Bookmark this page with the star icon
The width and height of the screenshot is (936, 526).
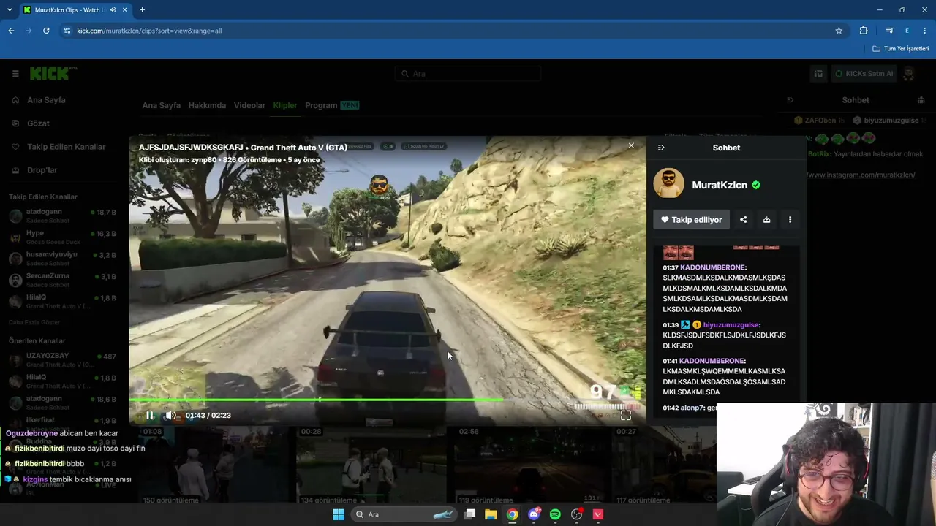coord(839,31)
